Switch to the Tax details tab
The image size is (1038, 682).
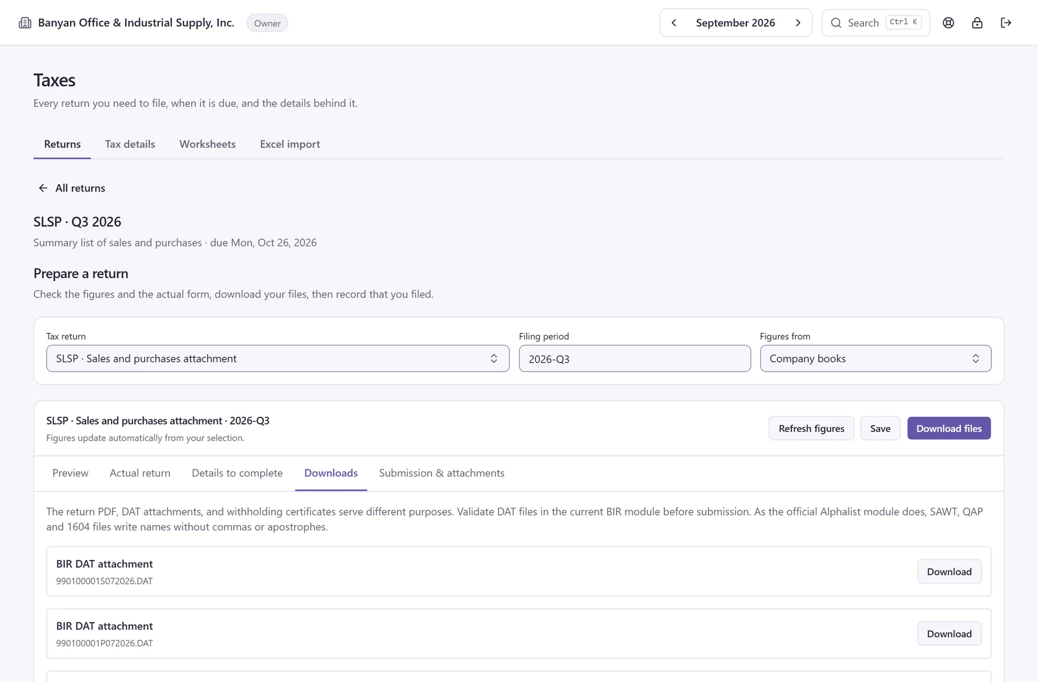(x=130, y=144)
